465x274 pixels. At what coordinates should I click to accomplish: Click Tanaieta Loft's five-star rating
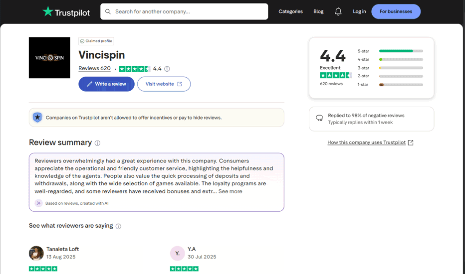(43, 269)
